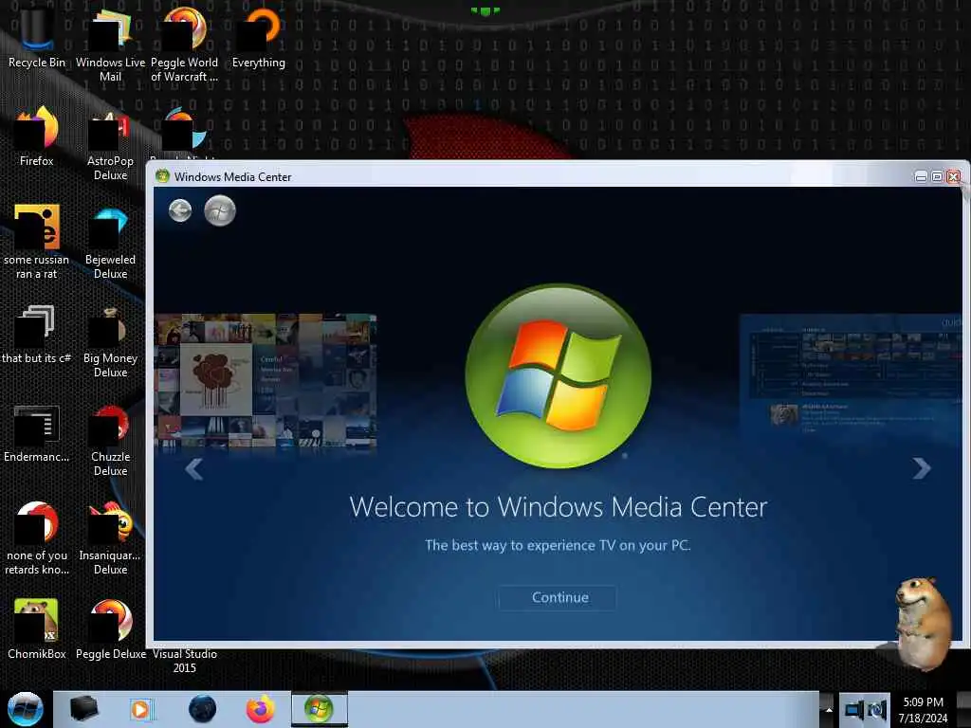The width and height of the screenshot is (971, 728).
Task: Maximize the Windows Media Center window
Action: click(x=937, y=177)
